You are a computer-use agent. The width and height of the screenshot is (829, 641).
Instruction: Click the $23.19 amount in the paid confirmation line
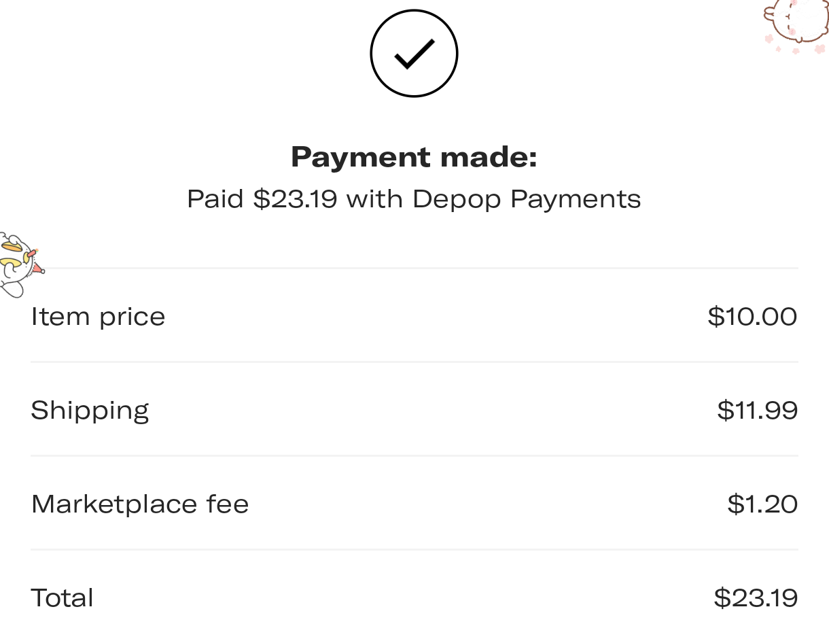tap(295, 199)
